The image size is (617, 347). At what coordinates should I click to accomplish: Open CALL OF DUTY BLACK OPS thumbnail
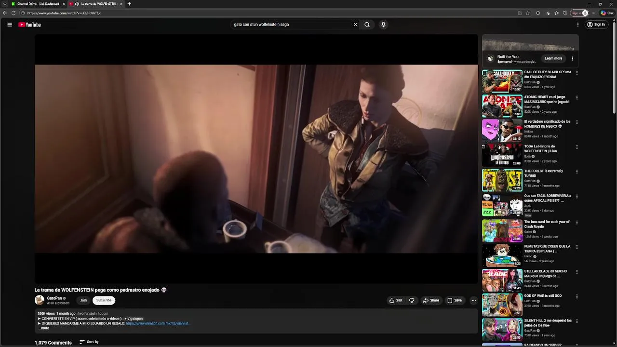[502, 81]
